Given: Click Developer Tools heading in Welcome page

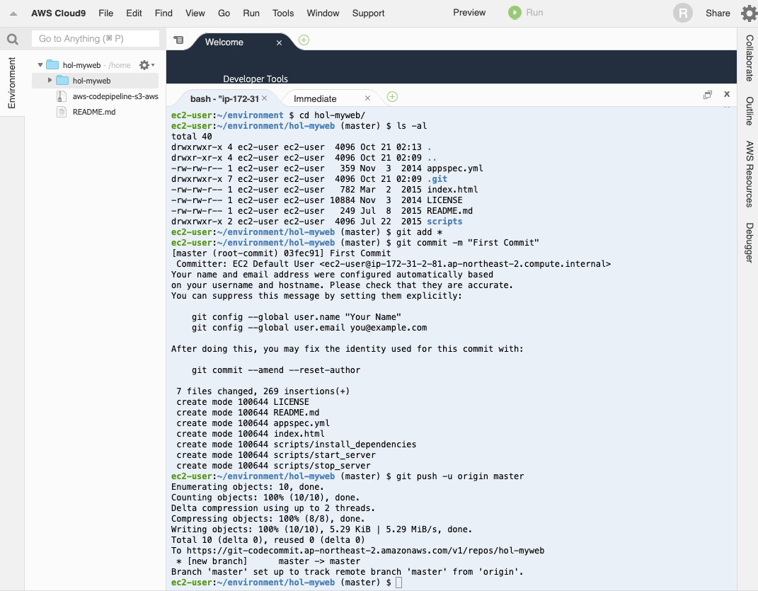Looking at the screenshot, I should tap(255, 79).
